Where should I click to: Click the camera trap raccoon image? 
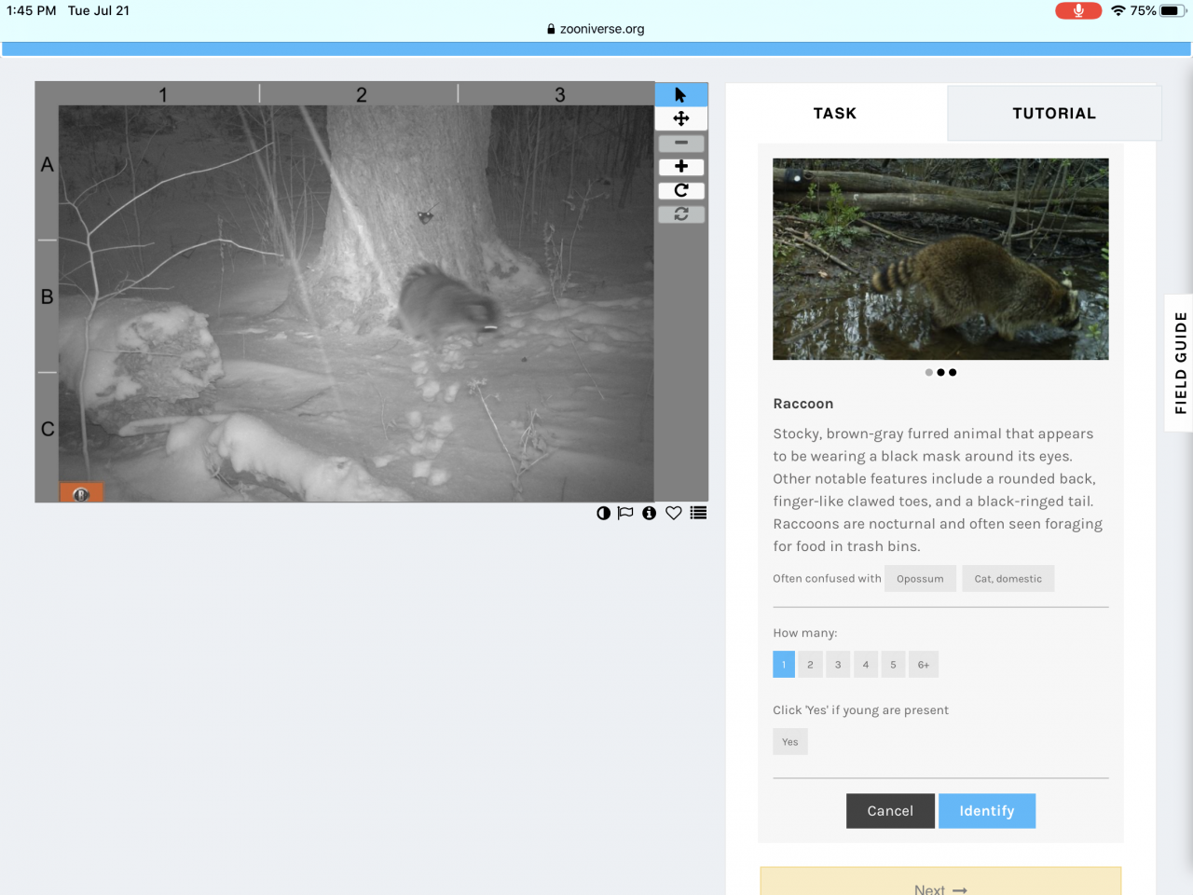(356, 303)
